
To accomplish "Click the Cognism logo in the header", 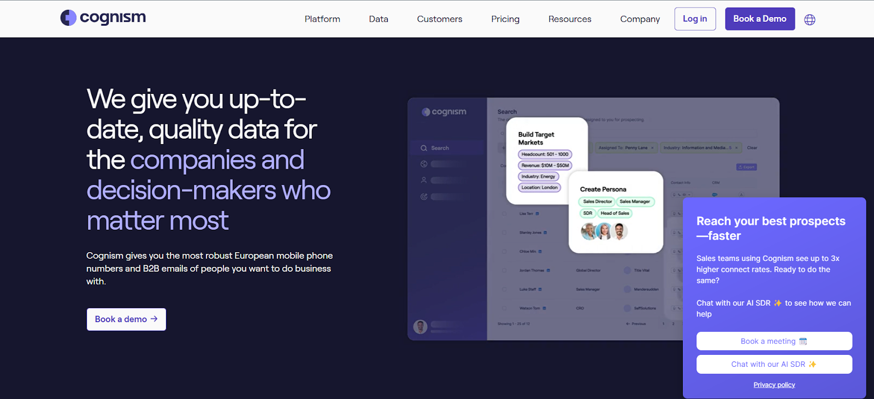I will click(x=103, y=18).
